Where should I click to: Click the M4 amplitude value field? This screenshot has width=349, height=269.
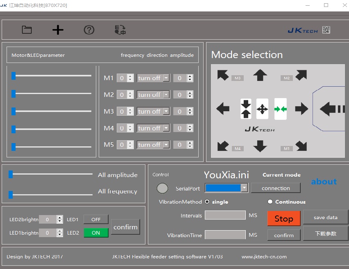[x=180, y=128]
